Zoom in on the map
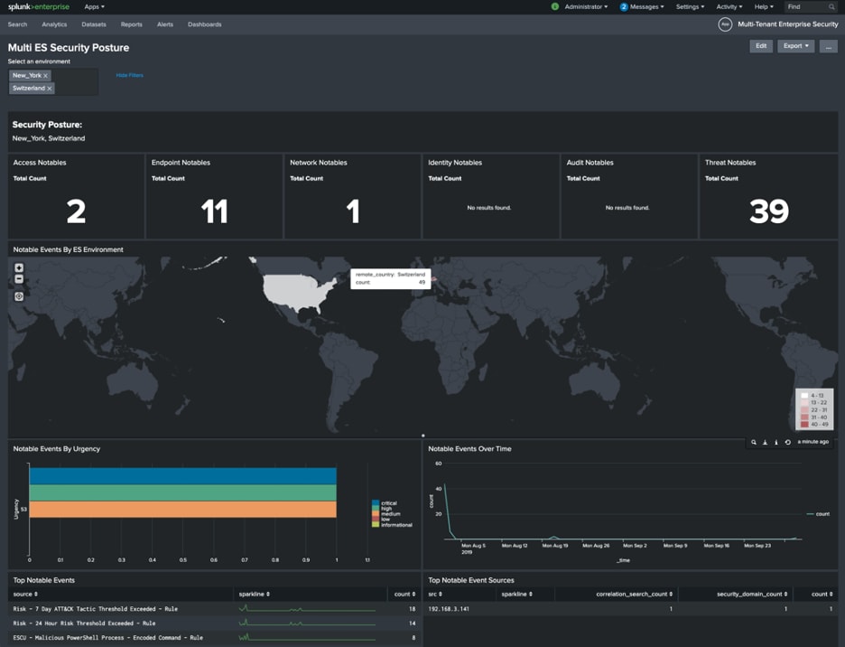 coord(19,267)
